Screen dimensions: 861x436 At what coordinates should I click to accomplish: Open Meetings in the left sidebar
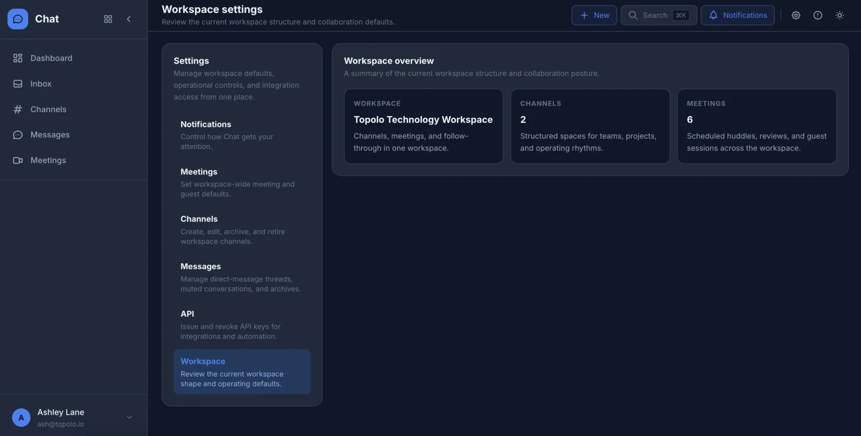[x=48, y=160]
